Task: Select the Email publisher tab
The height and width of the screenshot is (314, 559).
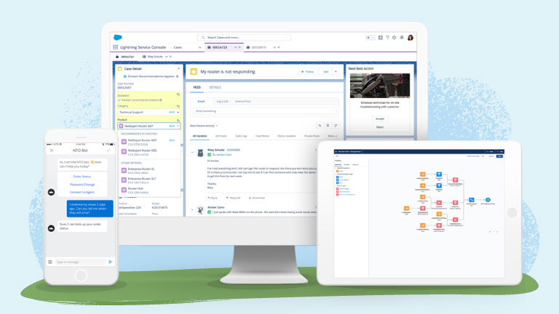Action: coord(201,102)
